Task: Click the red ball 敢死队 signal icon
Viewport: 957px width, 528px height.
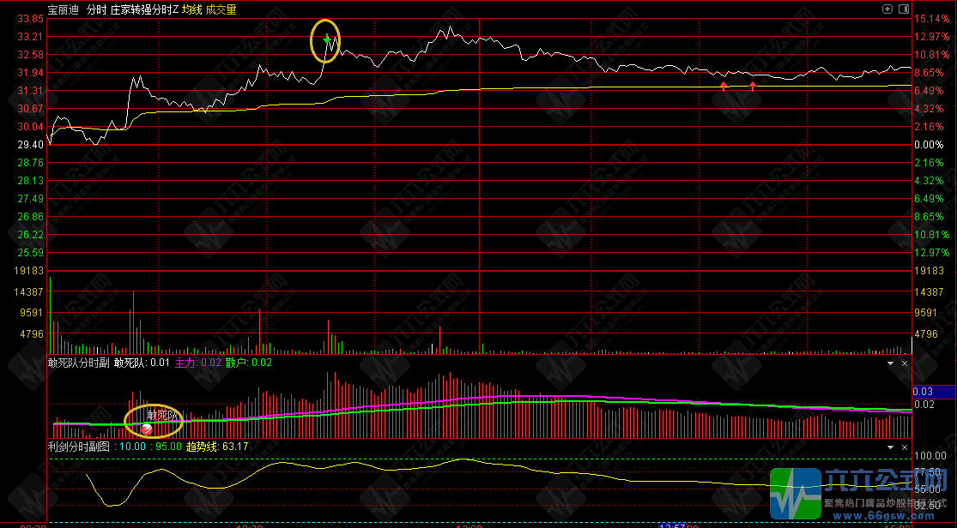Action: pos(147,429)
